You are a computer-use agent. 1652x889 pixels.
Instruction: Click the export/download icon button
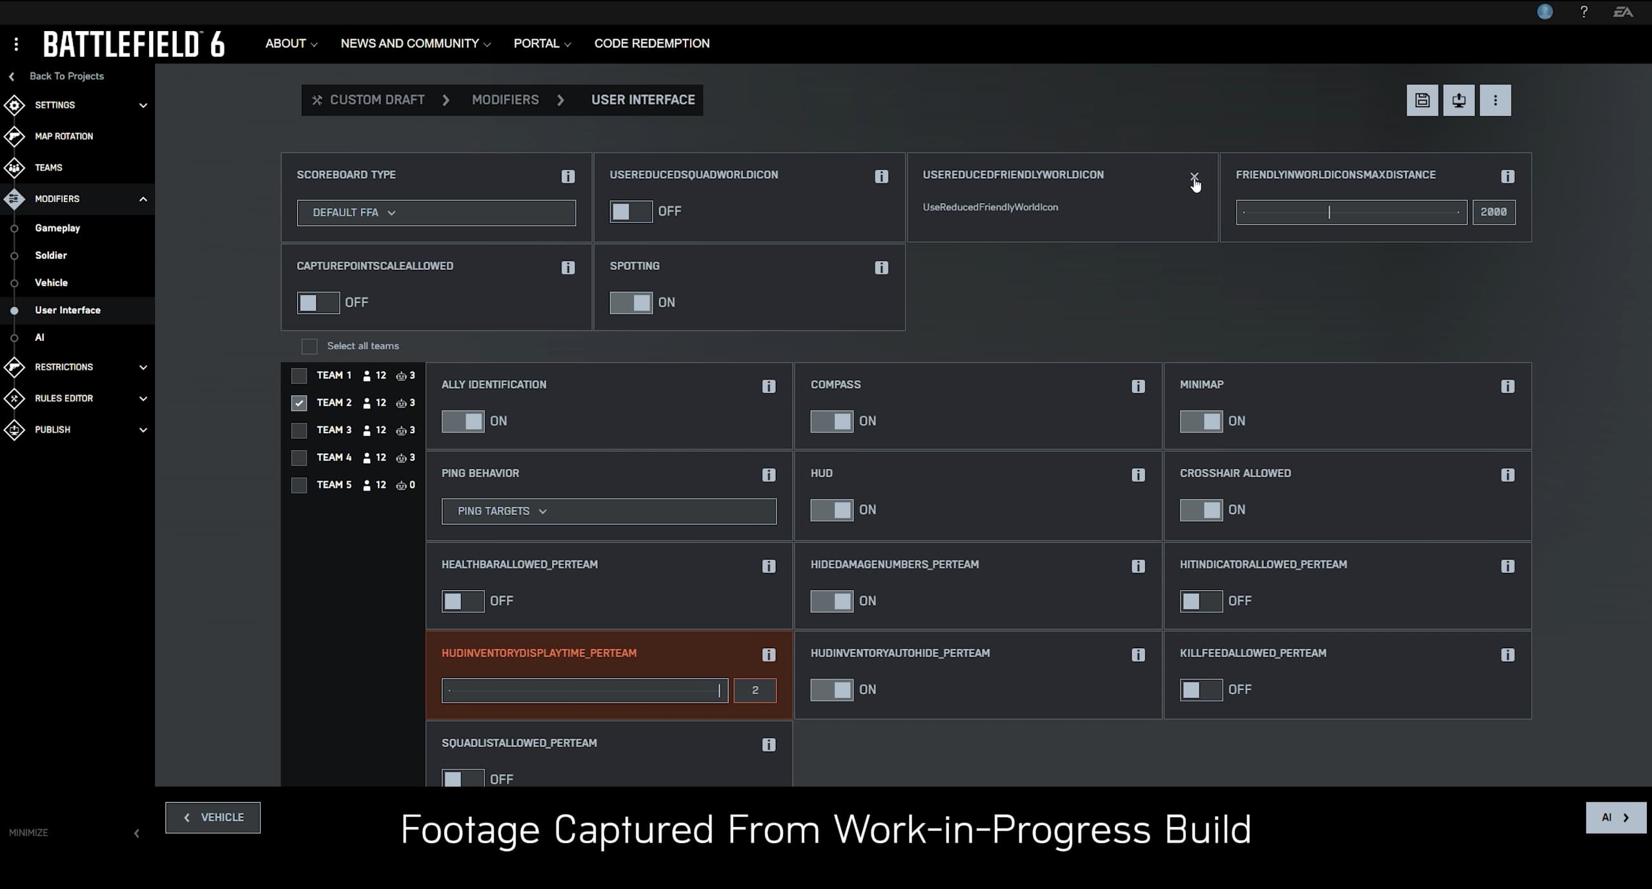pyautogui.click(x=1458, y=101)
